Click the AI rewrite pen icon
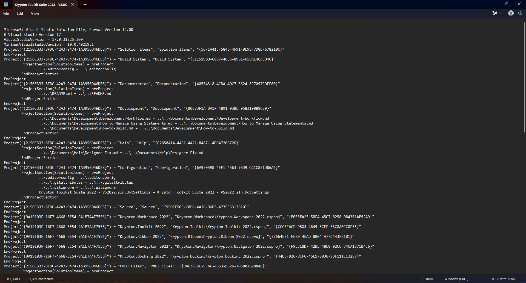Viewport: 526px width, 283px height. [494, 13]
